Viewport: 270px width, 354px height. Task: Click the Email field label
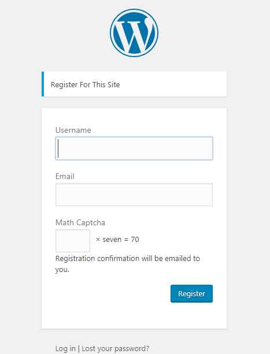65,176
